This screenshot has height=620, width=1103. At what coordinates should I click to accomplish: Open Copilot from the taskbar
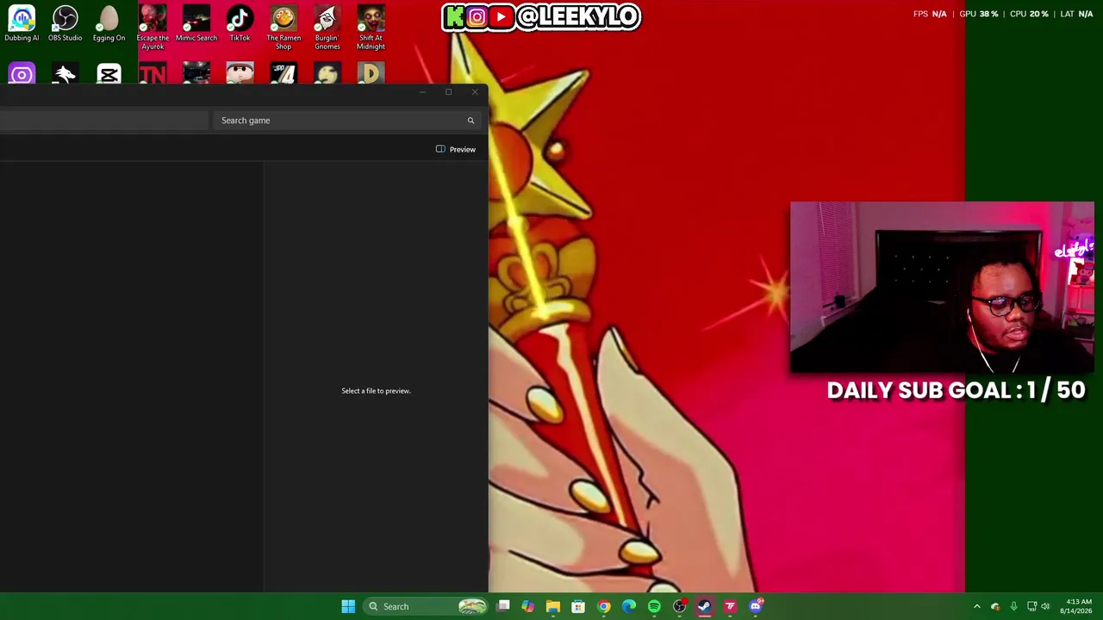[x=528, y=606]
